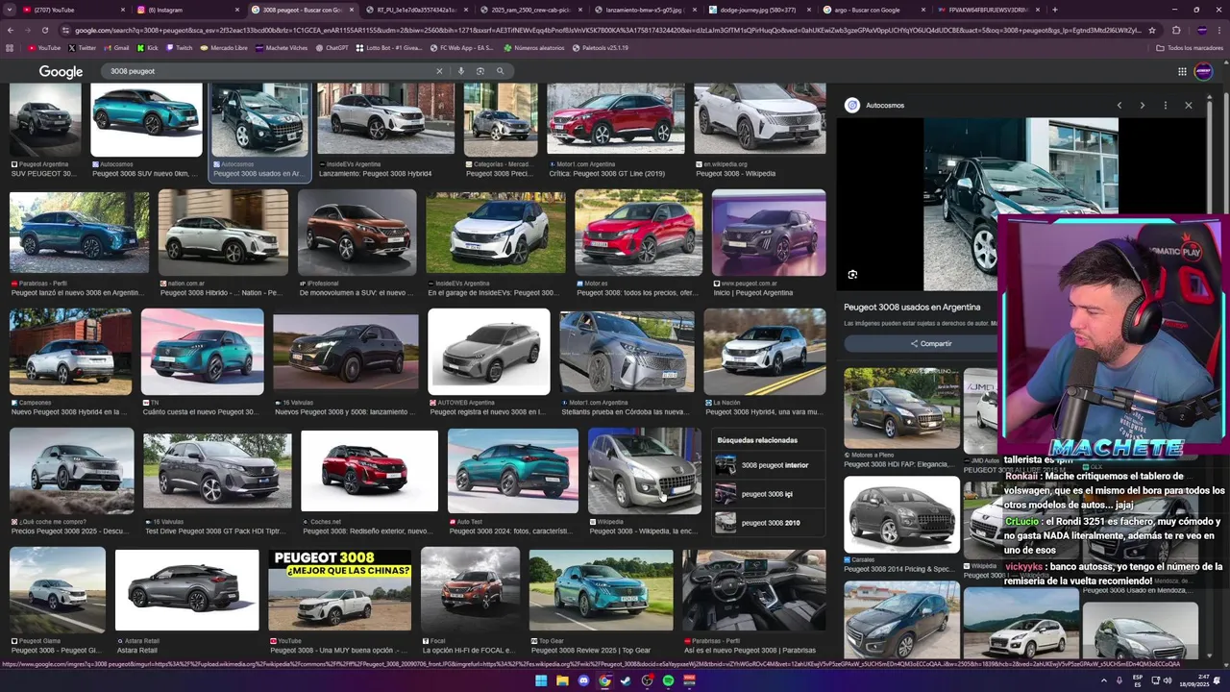Open the Mercado Libre bookmark
The width and height of the screenshot is (1230, 692).
tap(224, 47)
